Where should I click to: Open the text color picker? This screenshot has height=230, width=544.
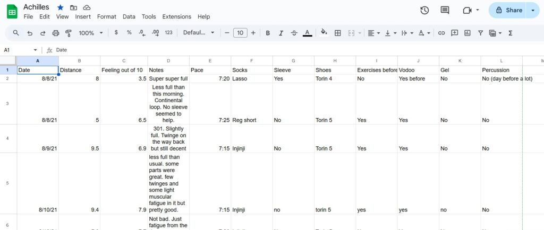[x=307, y=33]
